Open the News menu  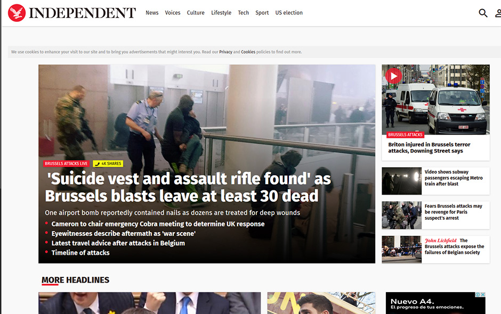[x=152, y=13]
